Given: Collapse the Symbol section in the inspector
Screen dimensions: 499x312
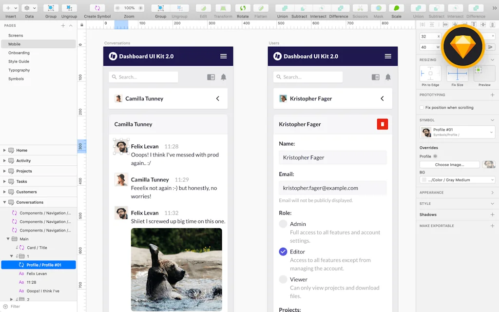Looking at the screenshot, I should tap(492, 119).
